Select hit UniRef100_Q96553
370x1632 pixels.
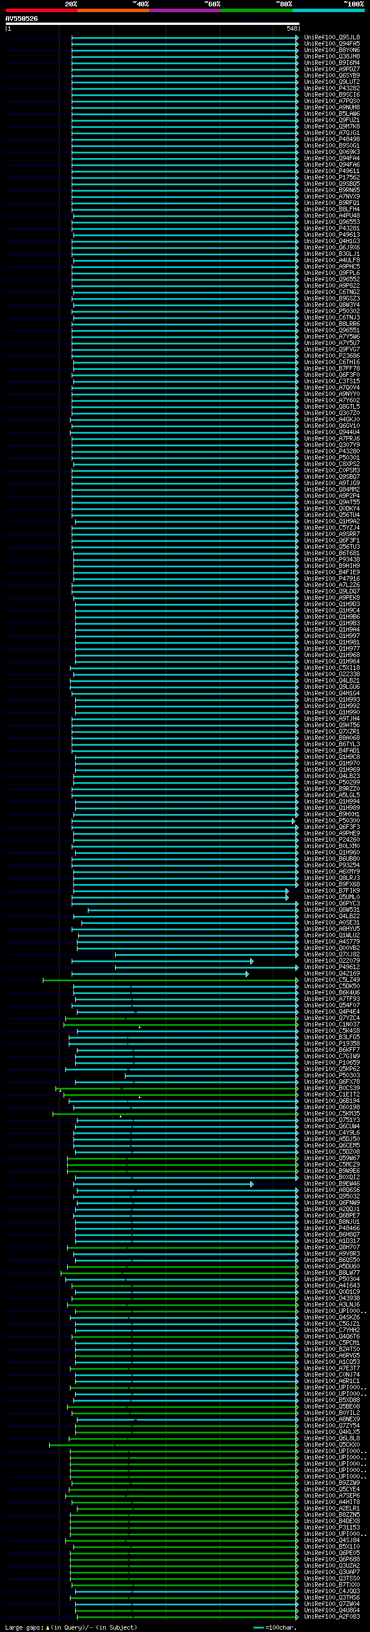click(x=332, y=222)
